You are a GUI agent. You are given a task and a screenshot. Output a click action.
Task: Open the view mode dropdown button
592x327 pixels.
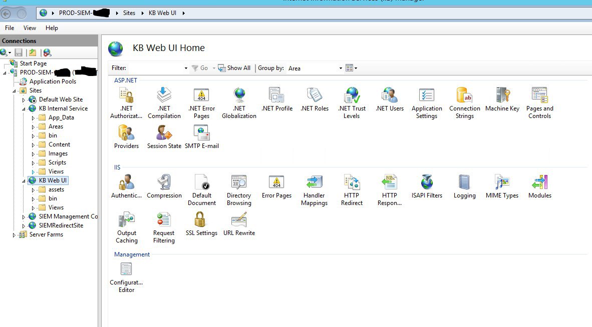click(351, 68)
